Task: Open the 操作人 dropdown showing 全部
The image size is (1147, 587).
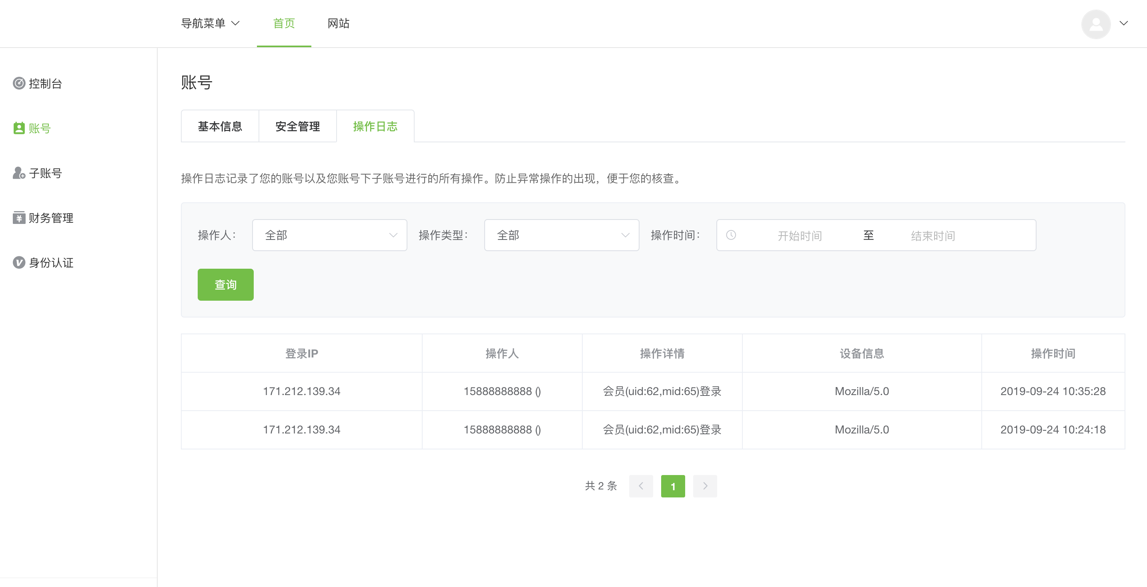Action: (x=329, y=235)
